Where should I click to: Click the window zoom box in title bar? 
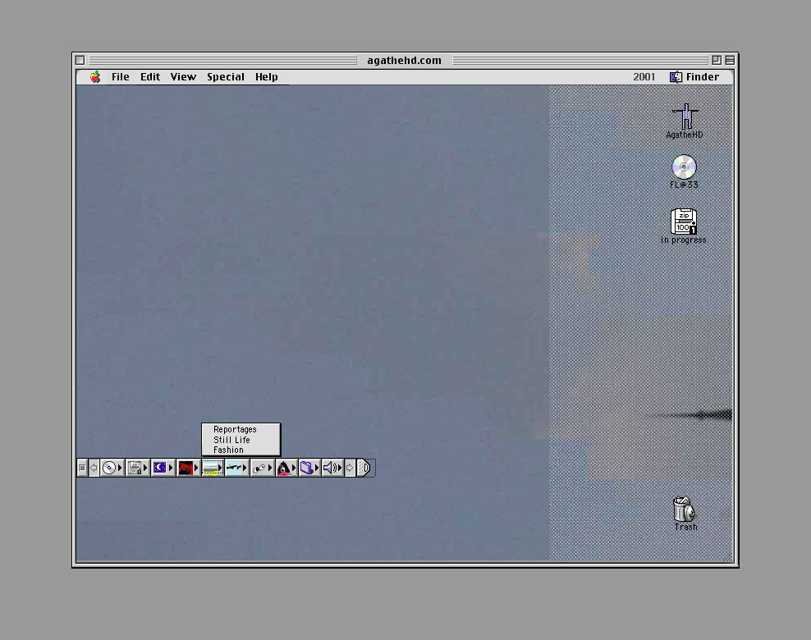click(717, 61)
